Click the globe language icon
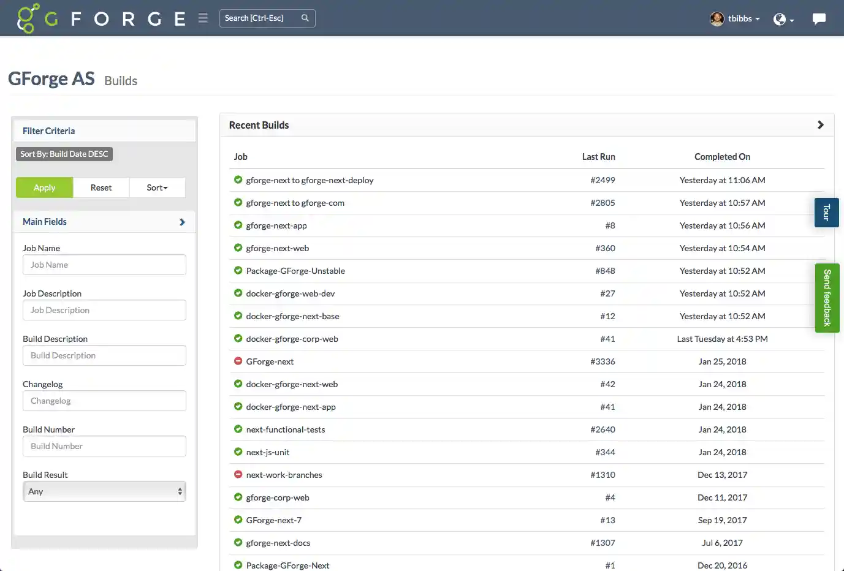This screenshot has width=844, height=571. click(x=780, y=19)
